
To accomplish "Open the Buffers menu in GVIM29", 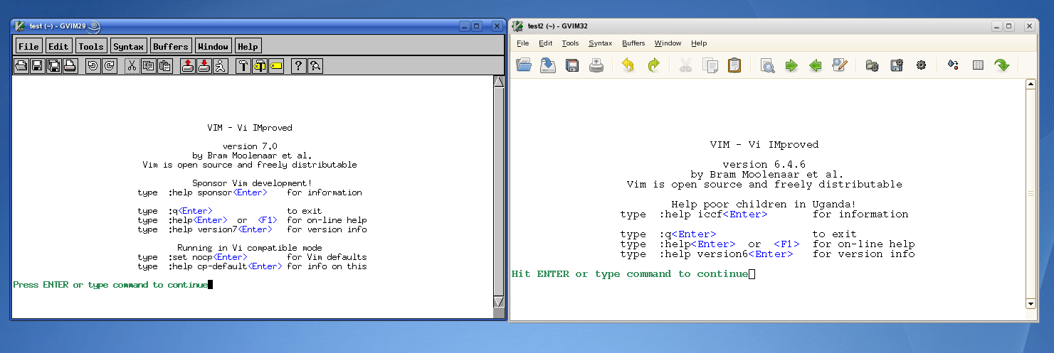I will click(x=171, y=46).
